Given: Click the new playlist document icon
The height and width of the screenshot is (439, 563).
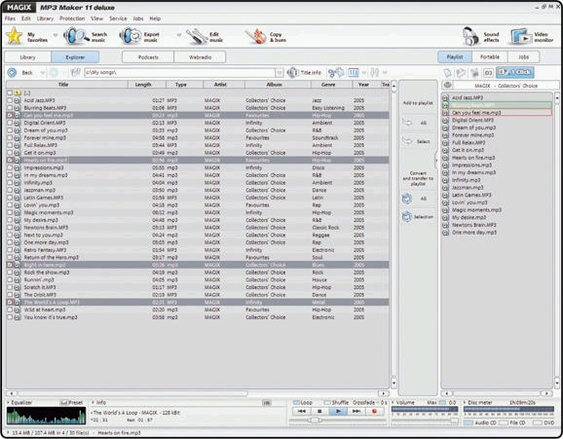Looking at the screenshot, I should click(447, 73).
